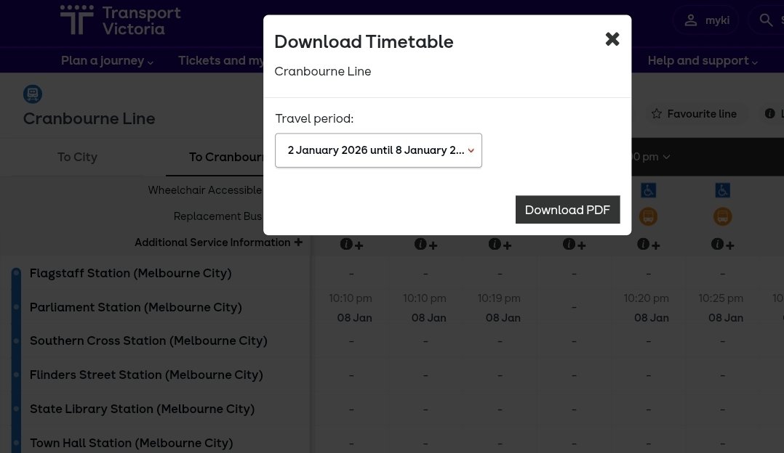The width and height of the screenshot is (784, 453).
Task: Expand the Help and support menu
Action: pyautogui.click(x=702, y=61)
